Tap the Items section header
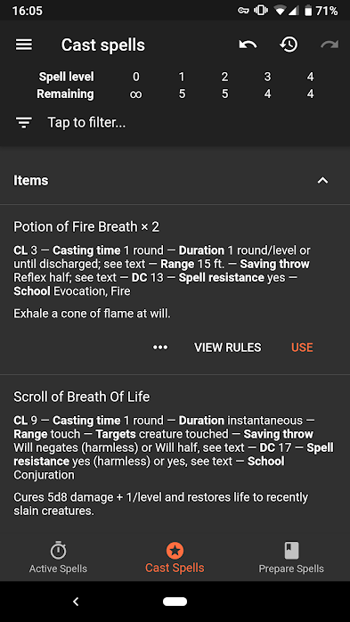 coord(175,181)
